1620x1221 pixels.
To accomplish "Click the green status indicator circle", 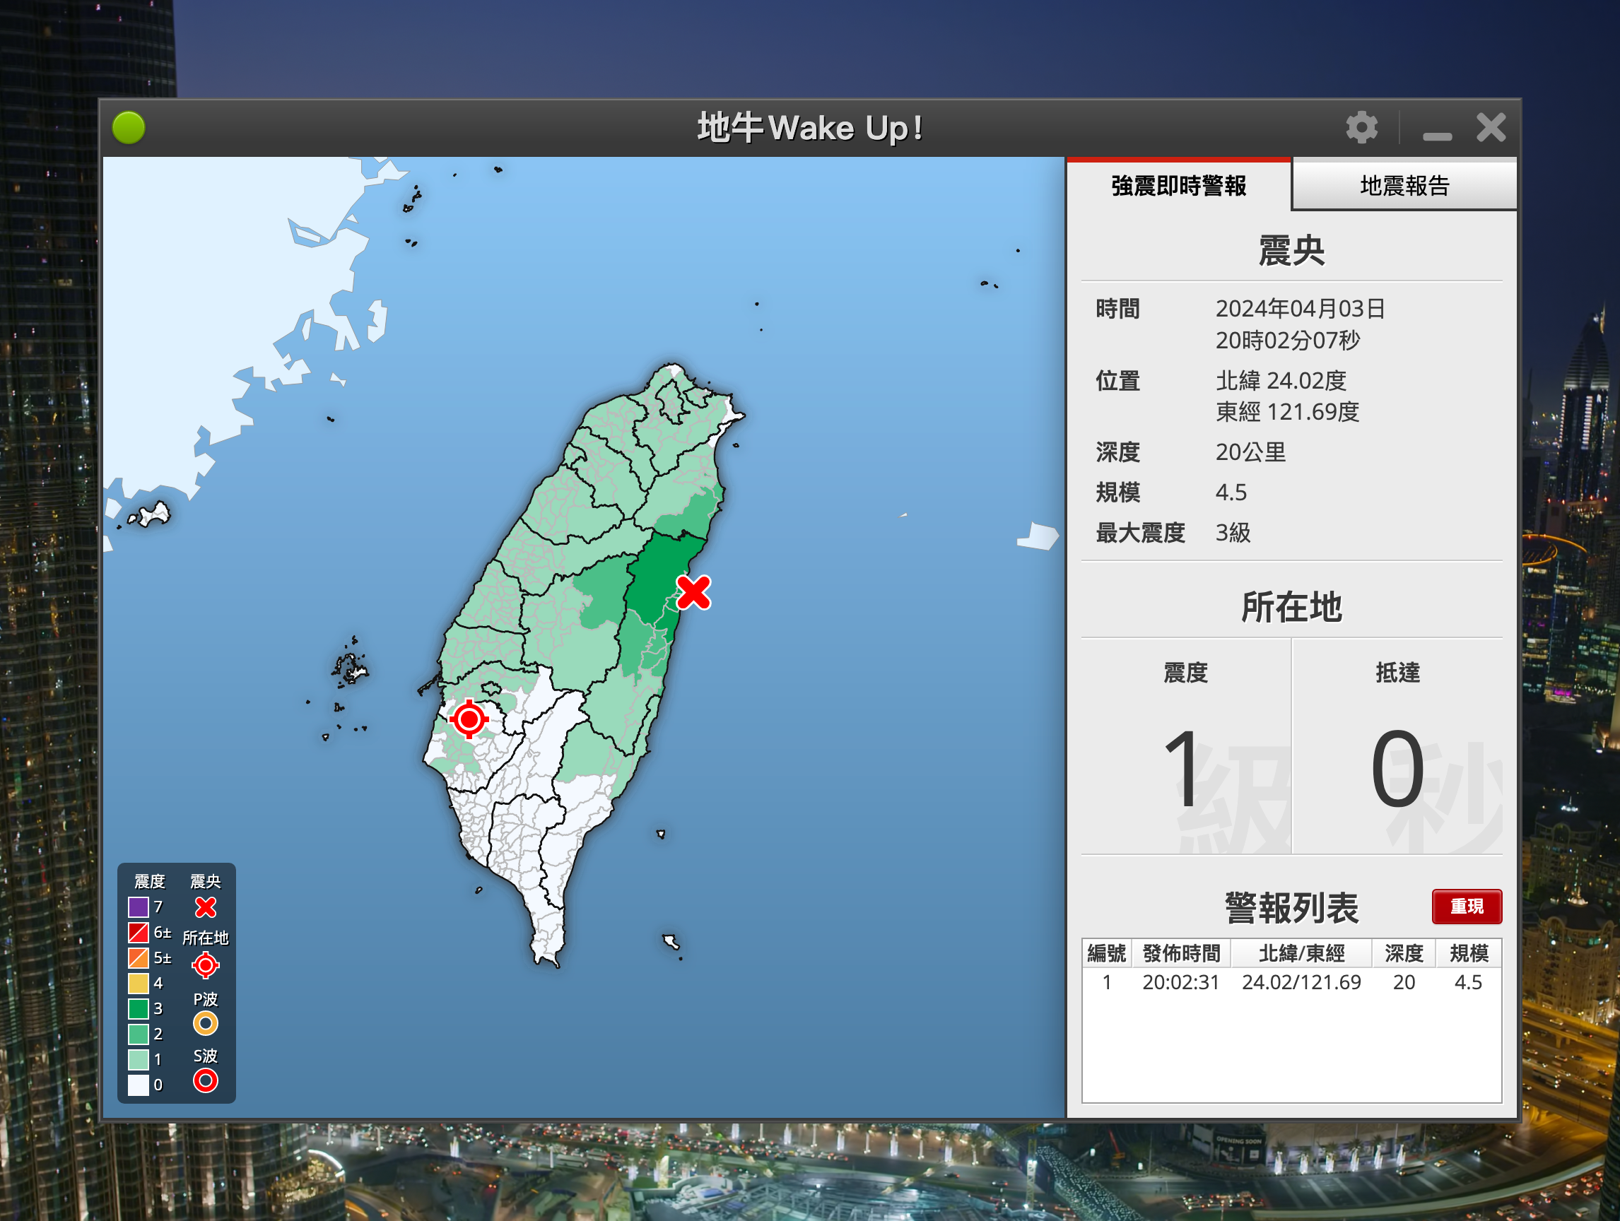I will click(x=129, y=128).
